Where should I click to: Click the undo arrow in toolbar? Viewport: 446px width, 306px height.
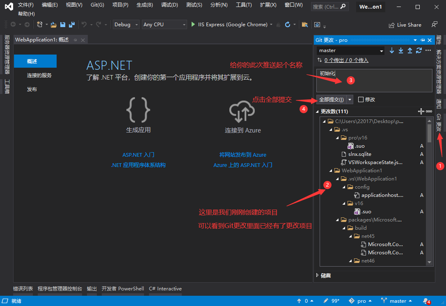tap(84, 25)
